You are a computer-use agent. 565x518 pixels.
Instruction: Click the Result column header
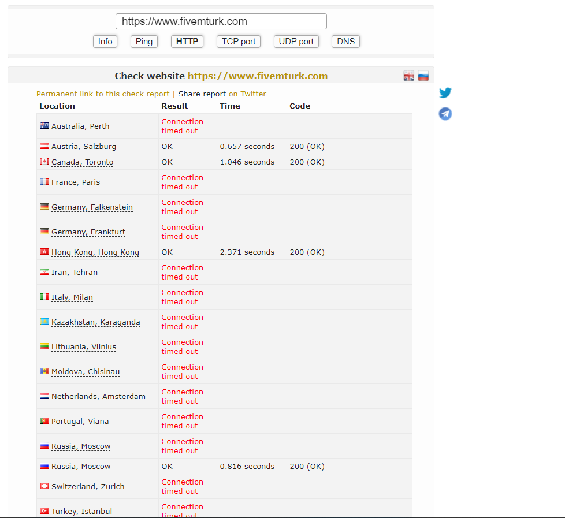175,106
